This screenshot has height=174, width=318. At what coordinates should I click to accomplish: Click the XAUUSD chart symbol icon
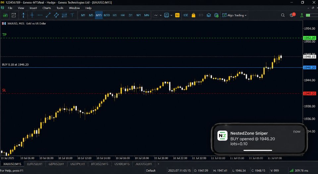point(4,23)
